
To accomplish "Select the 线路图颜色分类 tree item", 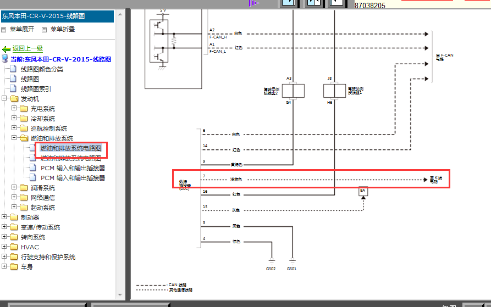I will point(42,69).
